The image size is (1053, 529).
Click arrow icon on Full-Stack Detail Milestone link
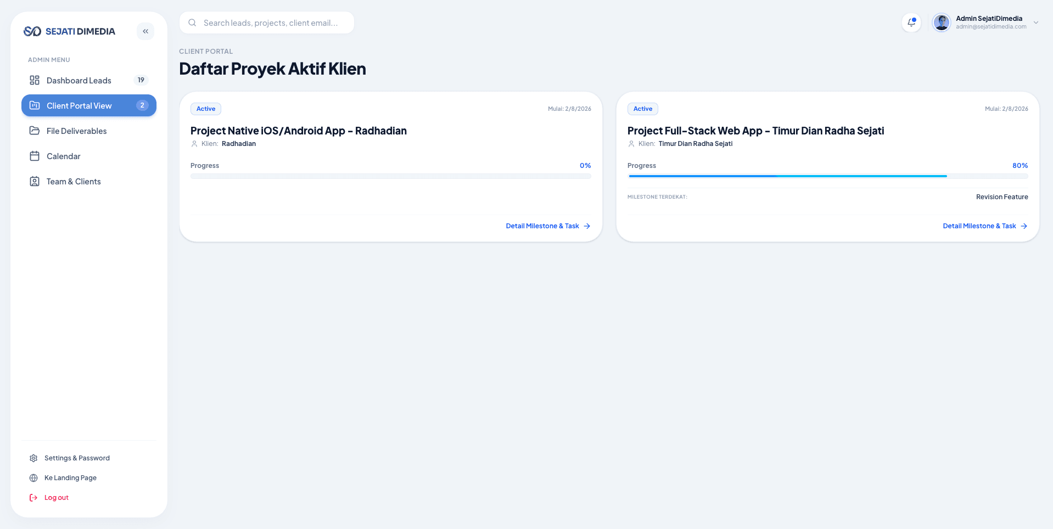click(x=1024, y=226)
